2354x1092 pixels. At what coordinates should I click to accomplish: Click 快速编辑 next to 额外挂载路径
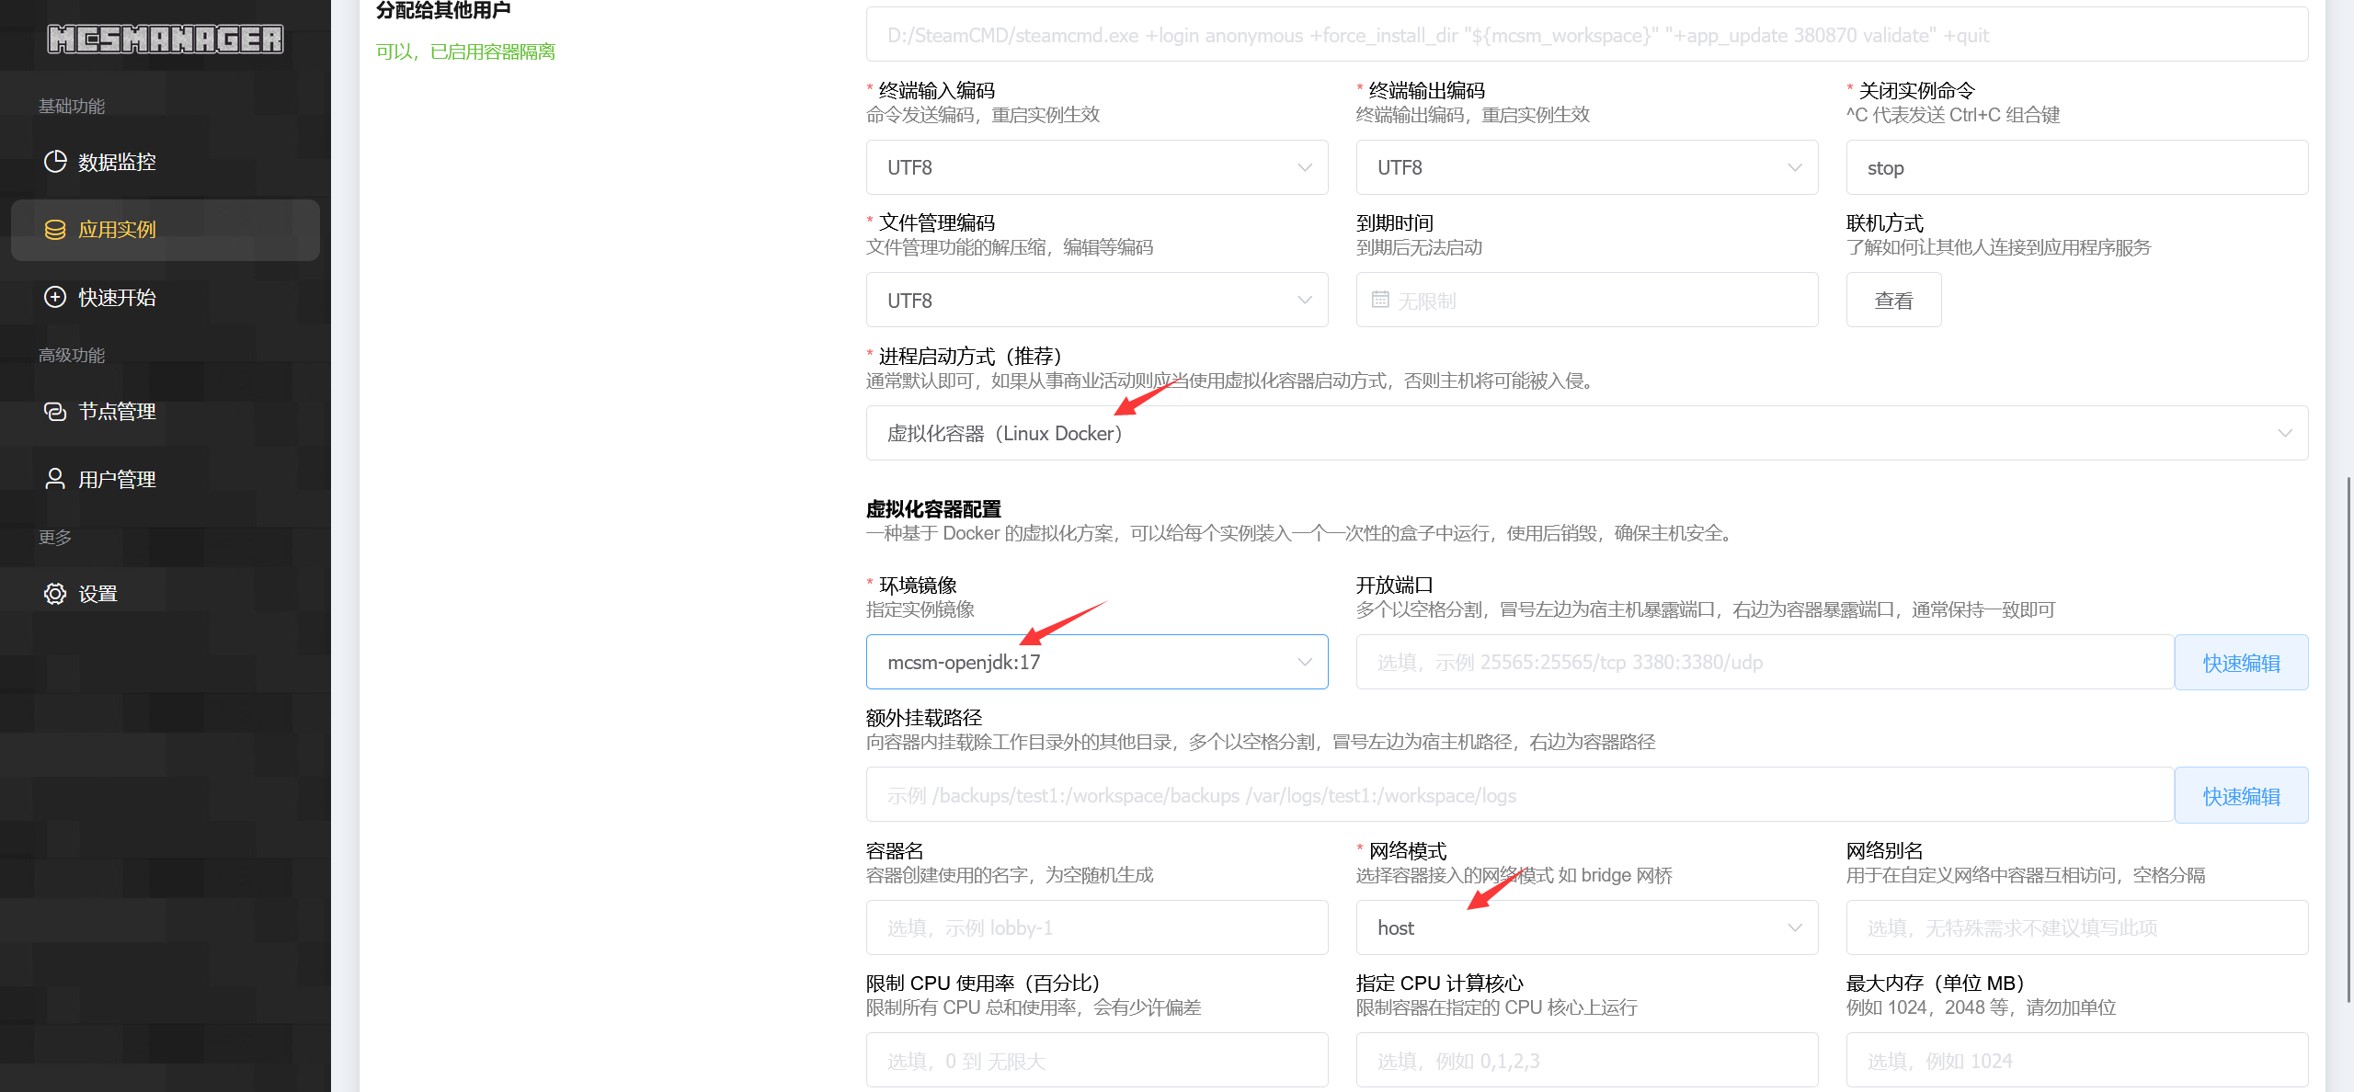[x=2241, y=796]
